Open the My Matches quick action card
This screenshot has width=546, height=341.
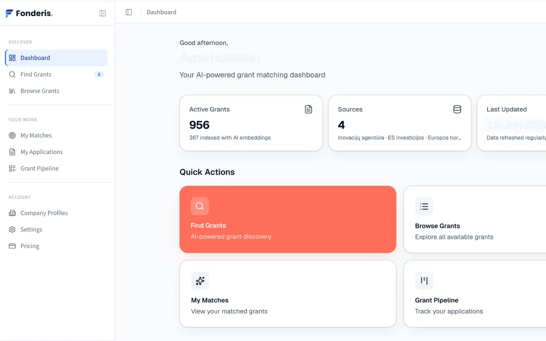pos(288,294)
